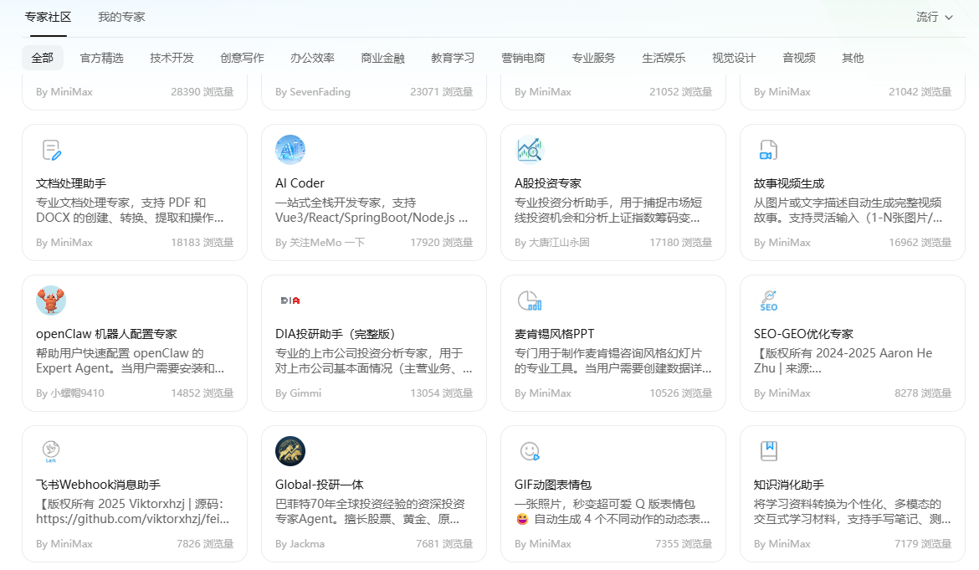Open the 故事视频生成 expert title

[x=789, y=183]
